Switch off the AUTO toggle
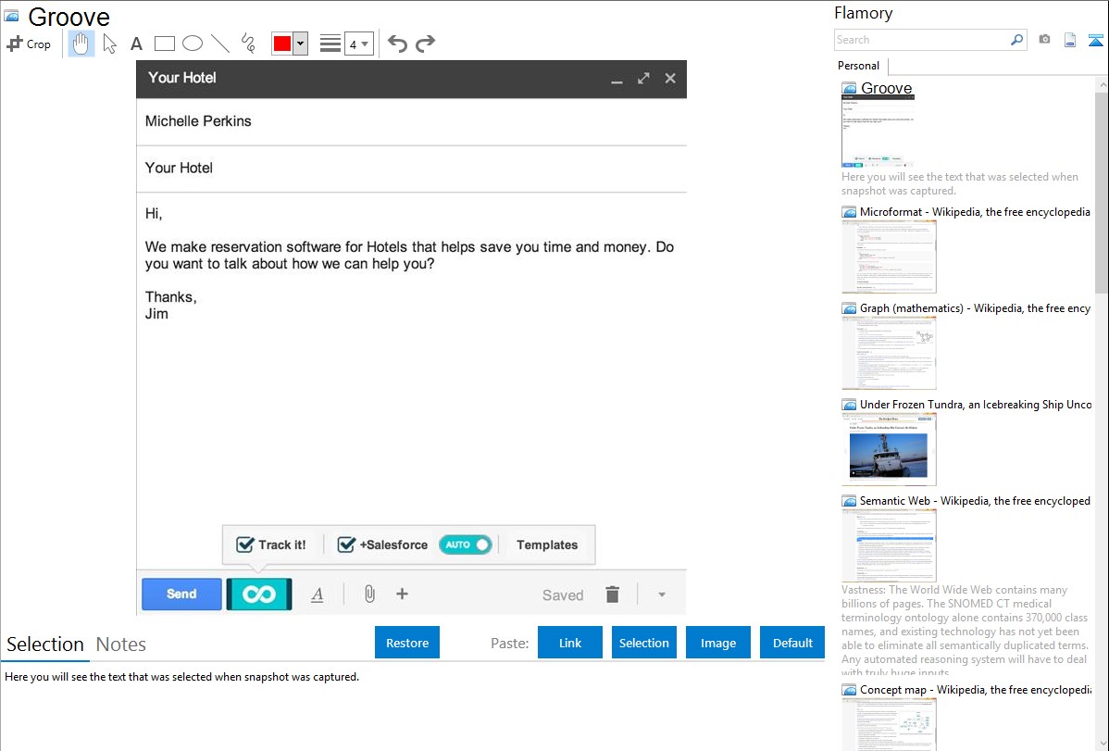The width and height of the screenshot is (1109, 751). click(466, 544)
